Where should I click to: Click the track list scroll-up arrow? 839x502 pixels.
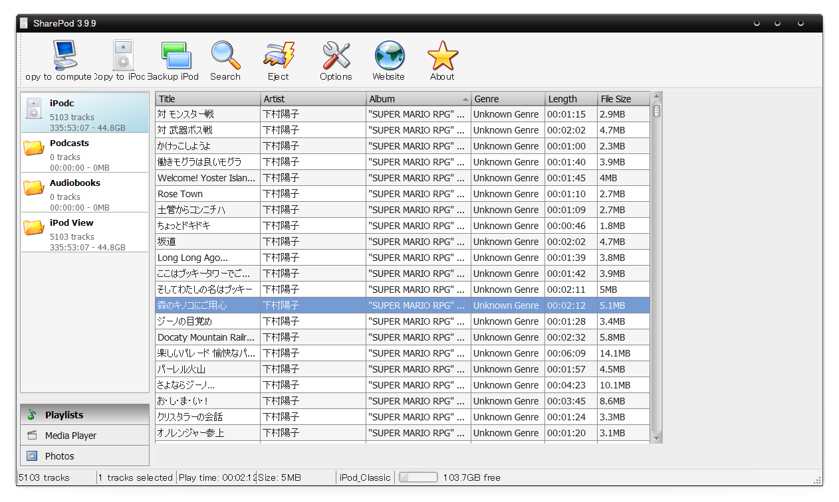[657, 97]
